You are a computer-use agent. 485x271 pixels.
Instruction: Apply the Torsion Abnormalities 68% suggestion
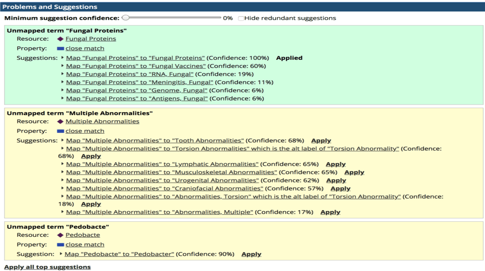tap(91, 156)
